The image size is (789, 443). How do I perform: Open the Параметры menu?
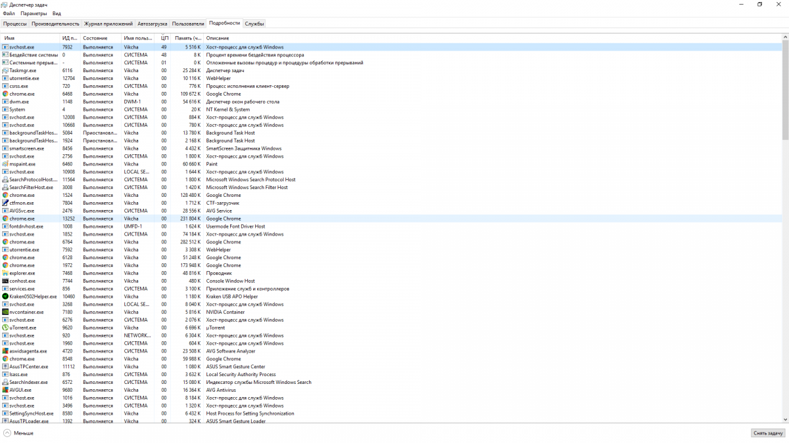[34, 13]
